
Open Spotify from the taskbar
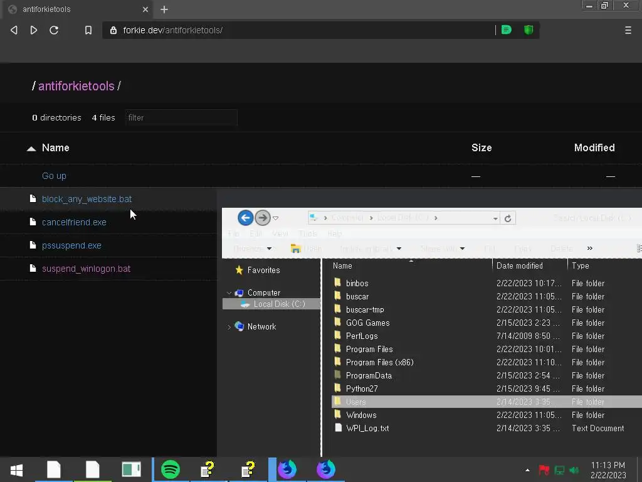click(x=171, y=469)
